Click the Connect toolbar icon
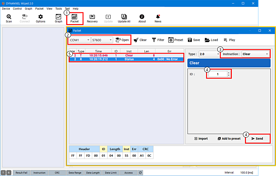The height and width of the screenshot is (176, 276). coord(24,19)
